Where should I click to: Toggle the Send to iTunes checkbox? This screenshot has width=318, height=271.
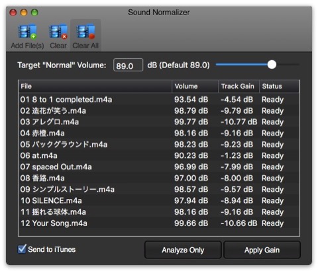click(22, 249)
